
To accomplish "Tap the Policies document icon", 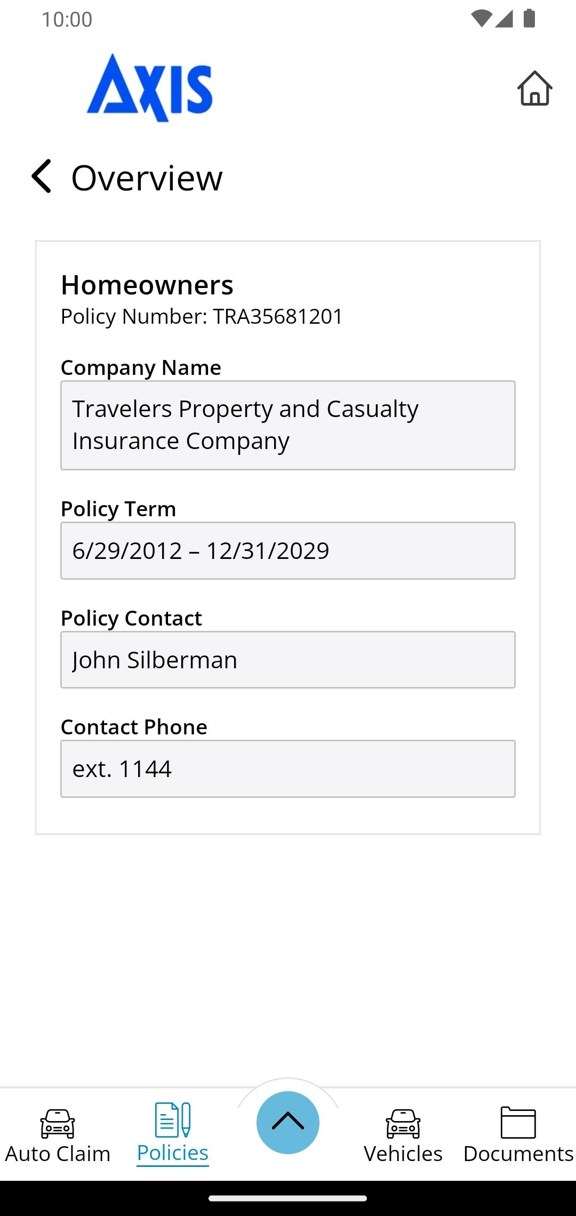I will [x=172, y=1119].
